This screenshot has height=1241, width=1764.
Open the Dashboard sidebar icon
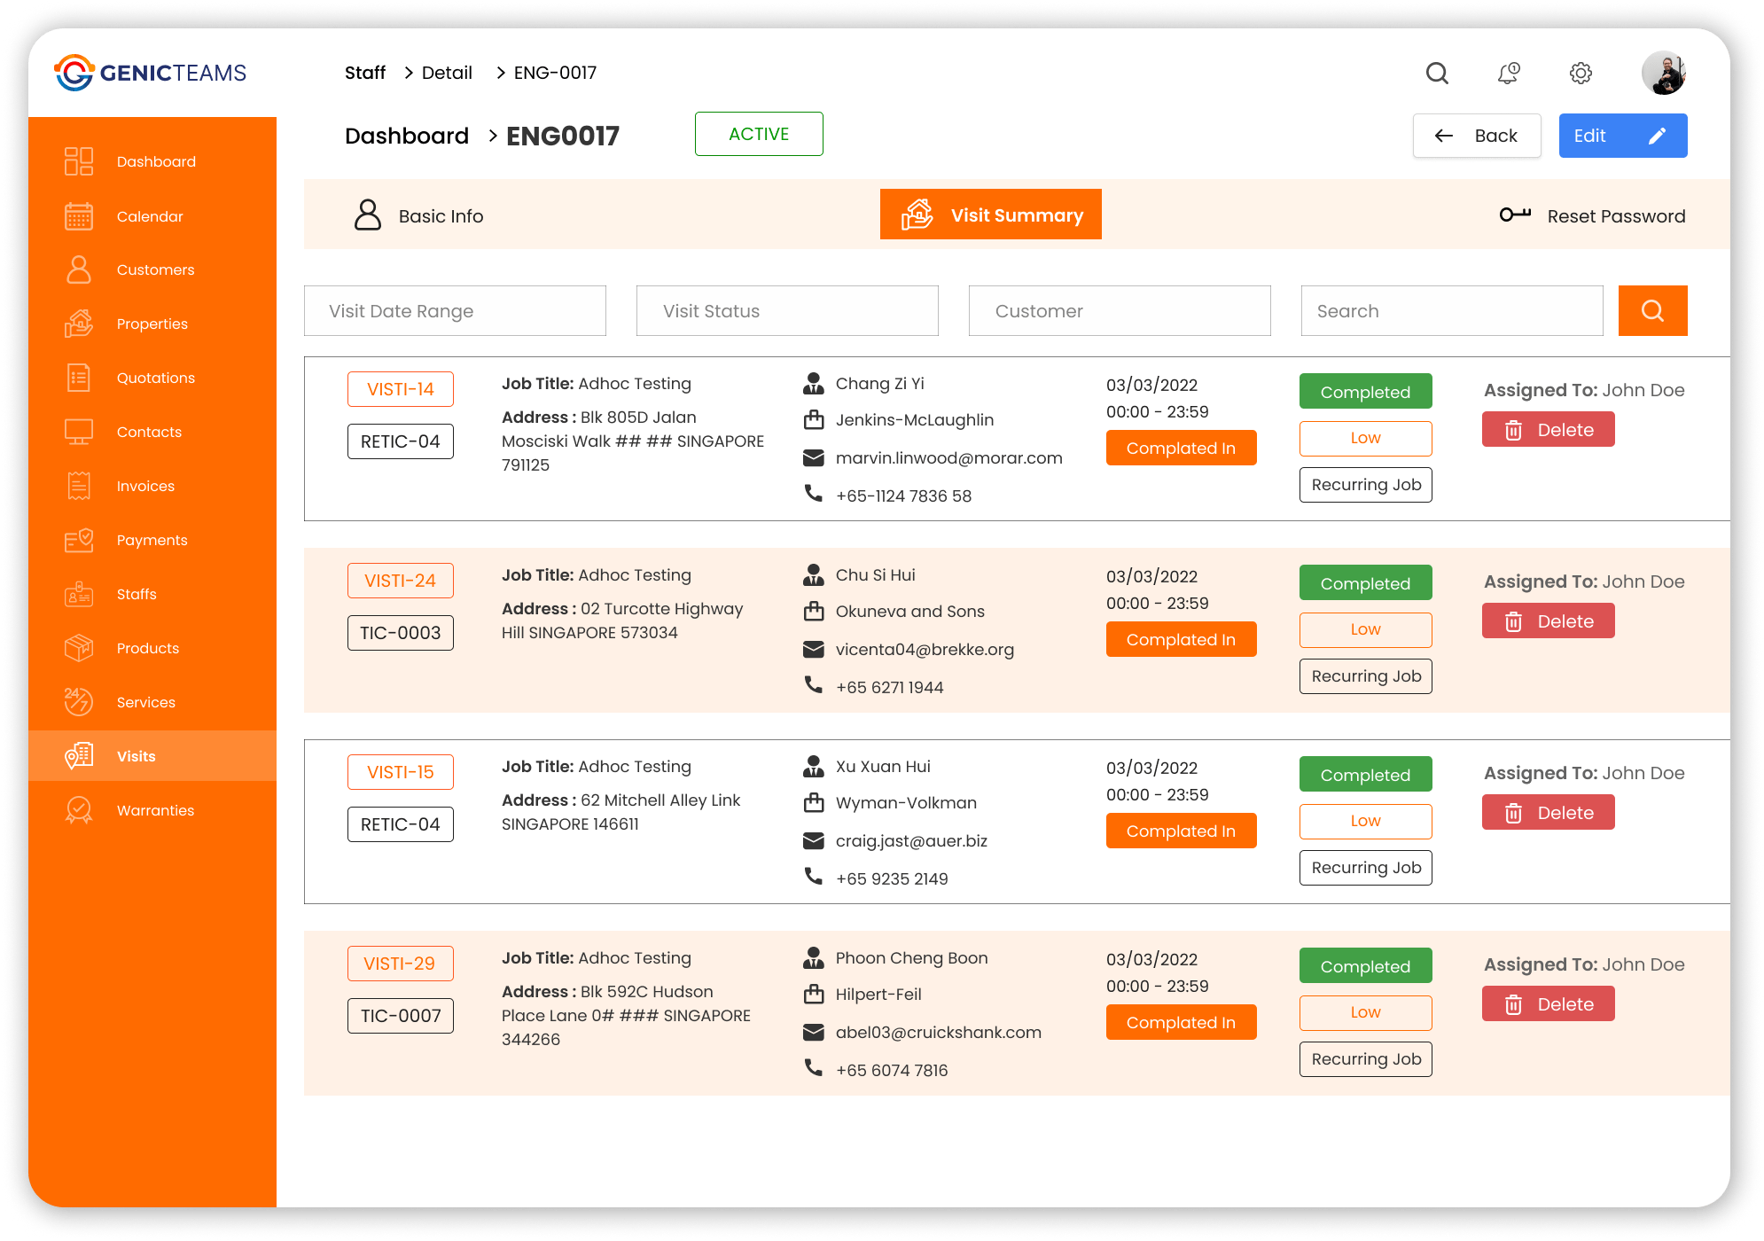[79, 161]
